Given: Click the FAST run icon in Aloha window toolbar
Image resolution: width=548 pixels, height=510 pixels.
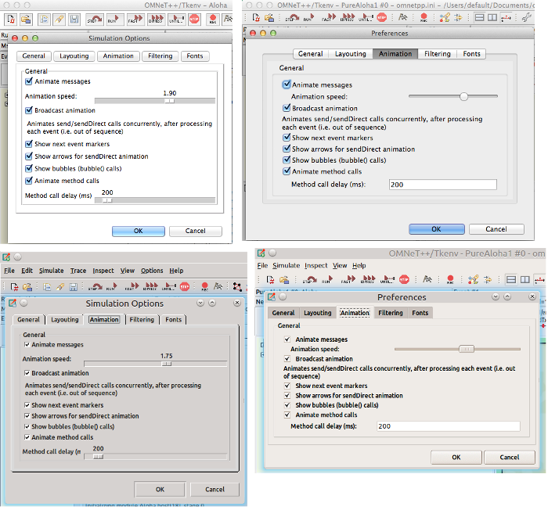Looking at the screenshot, I should [135, 19].
